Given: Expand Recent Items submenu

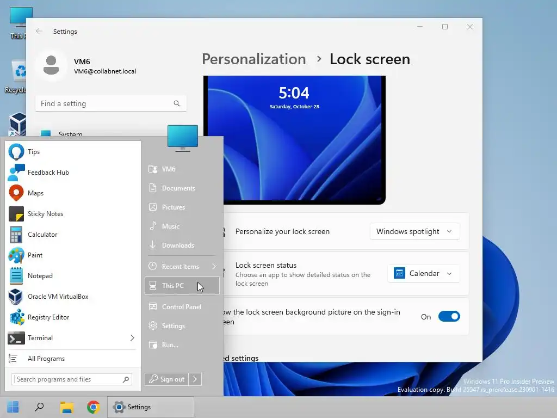Looking at the screenshot, I should pos(182,267).
